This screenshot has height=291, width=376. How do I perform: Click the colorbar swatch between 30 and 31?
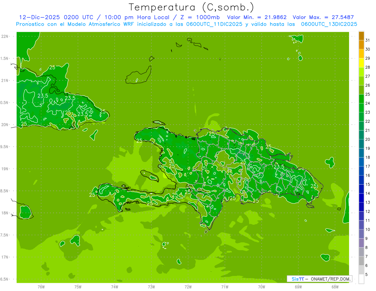[361, 45]
